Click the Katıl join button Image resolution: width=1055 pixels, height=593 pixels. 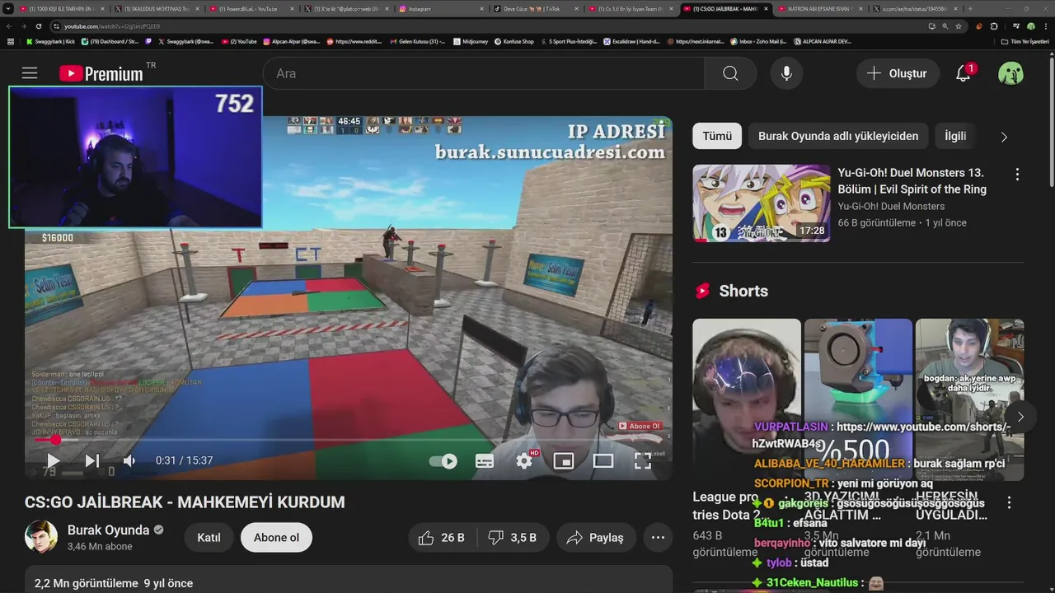(209, 537)
